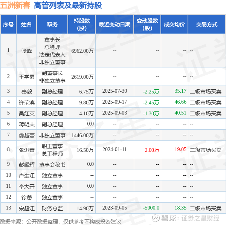Image resolution: width=226 pixels, height=225 pixels.
Task: Click the -1.30万 change value
Action: [x=151, y=113]
